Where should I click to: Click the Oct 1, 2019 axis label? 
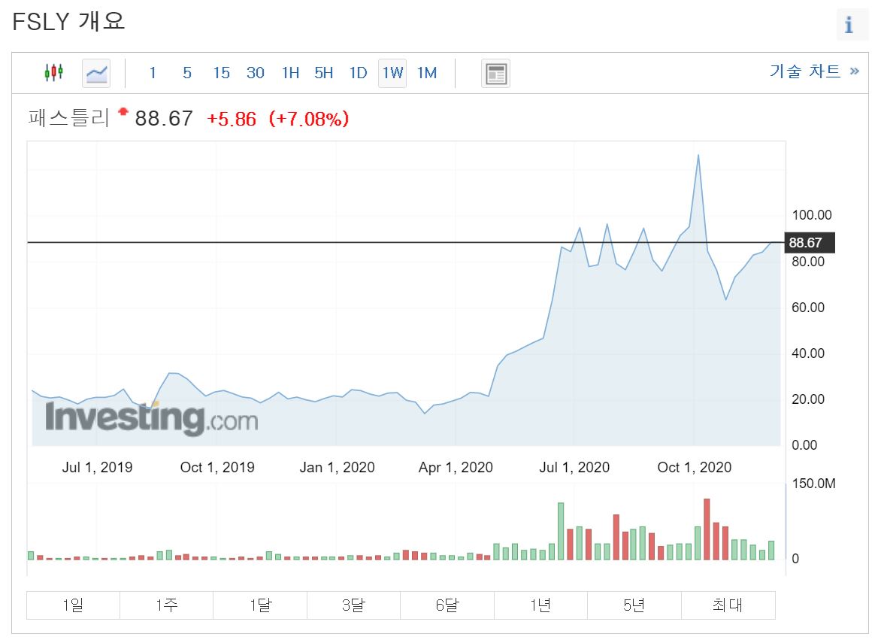[217, 468]
